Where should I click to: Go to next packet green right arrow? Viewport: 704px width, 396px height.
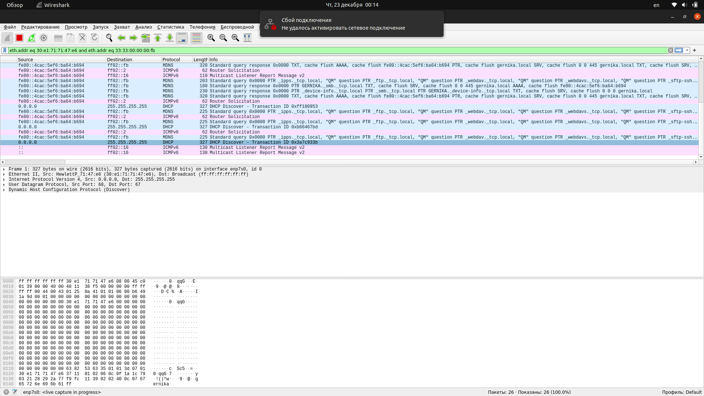[133, 38]
